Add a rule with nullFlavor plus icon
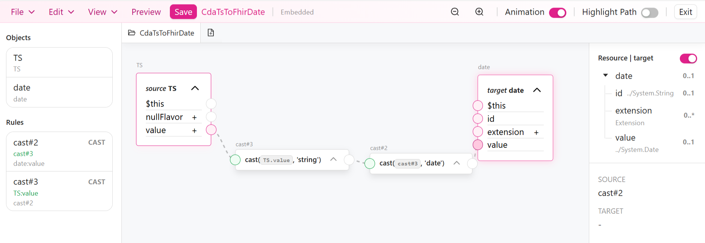This screenshot has width=705, height=243. click(x=194, y=117)
